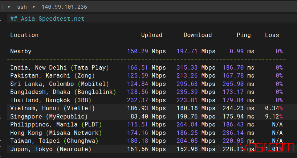Select the 140.99.101.236 breadcrumb item
Viewport: 297px width, 158px height.
(64, 7)
